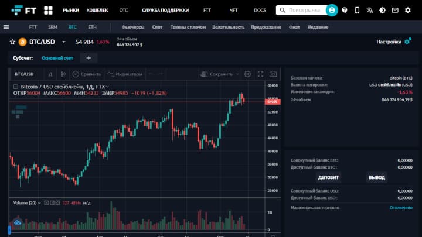The width and height of the screenshot is (422, 237).
Task: Click the FTX logo in the header
Action: 23,10
